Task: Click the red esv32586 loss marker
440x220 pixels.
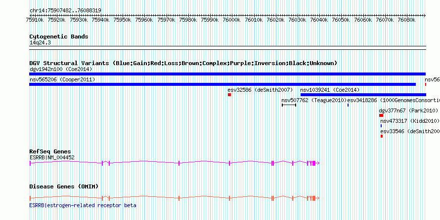Action: 229,95
